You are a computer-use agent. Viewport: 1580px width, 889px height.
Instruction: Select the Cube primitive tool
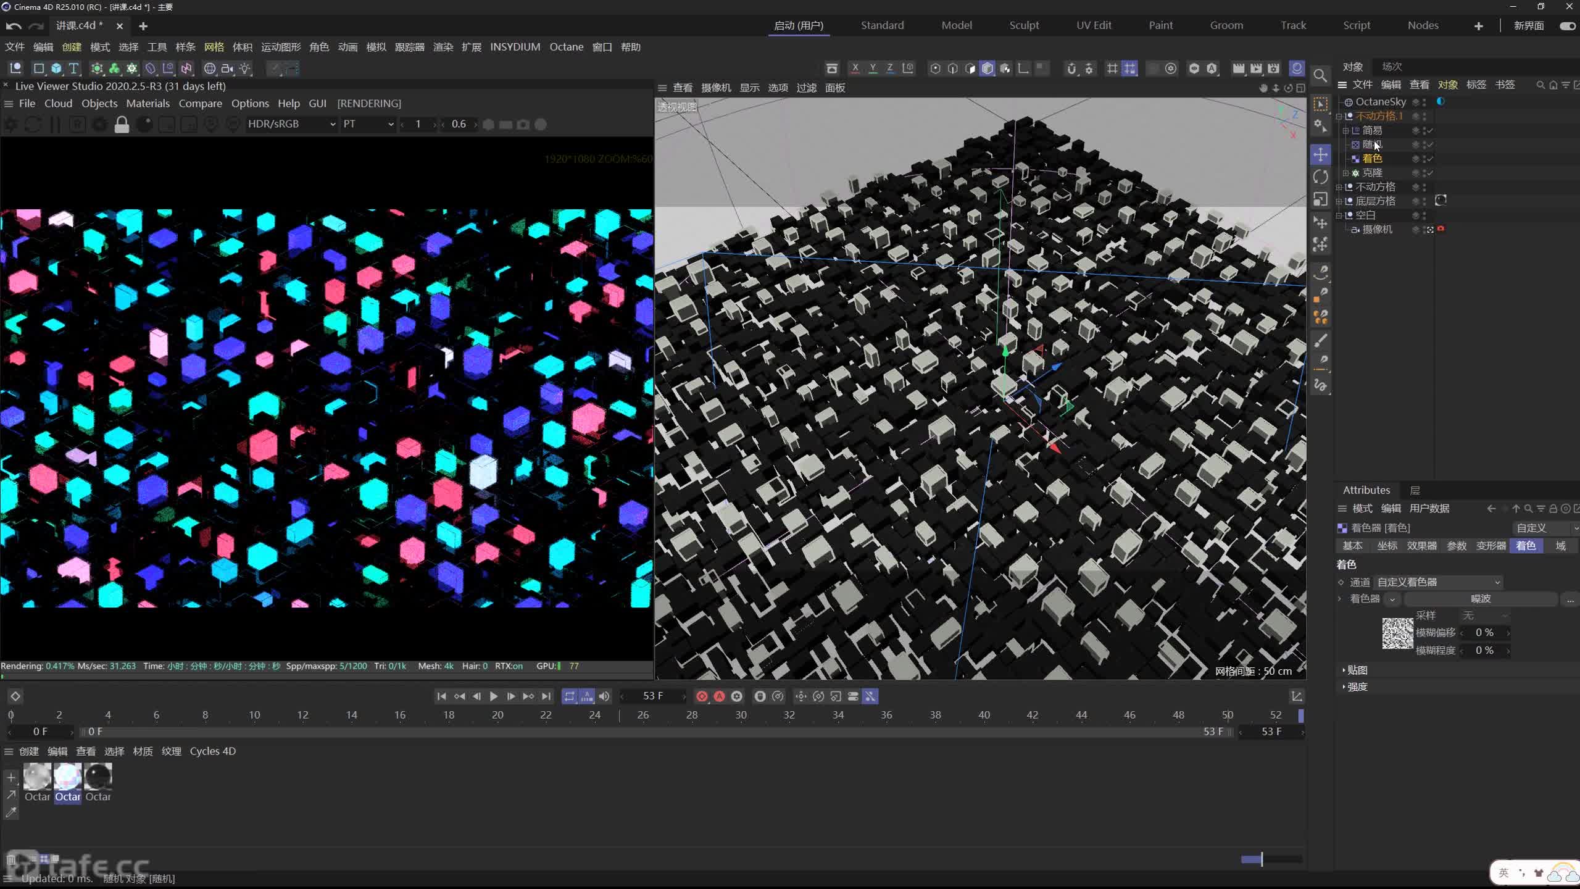point(56,69)
